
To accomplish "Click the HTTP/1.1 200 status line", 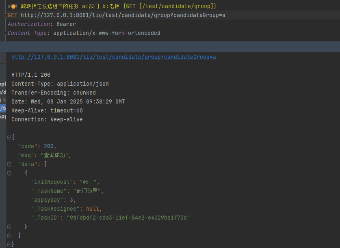I will point(31,75).
